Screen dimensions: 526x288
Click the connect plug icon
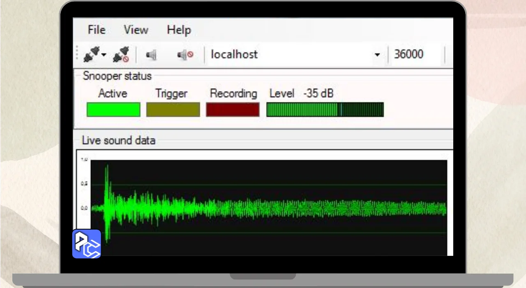[x=91, y=54]
